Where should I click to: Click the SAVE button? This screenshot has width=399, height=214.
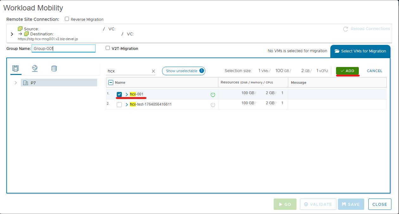click(x=351, y=204)
